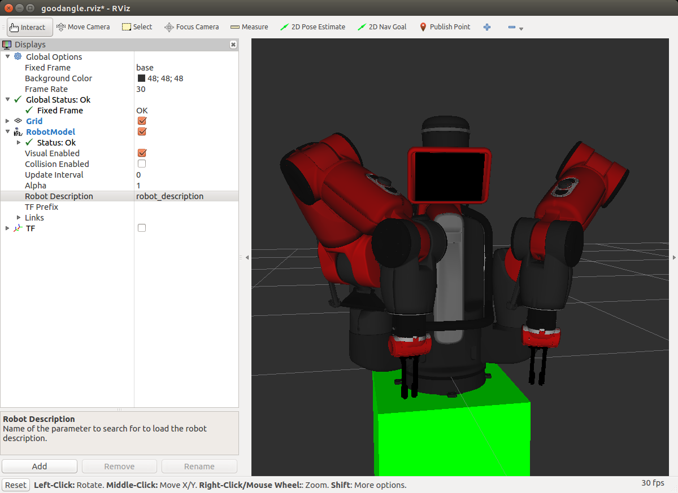Collapse the Global Options tree node
This screenshot has height=493, width=678.
pyautogui.click(x=7, y=56)
